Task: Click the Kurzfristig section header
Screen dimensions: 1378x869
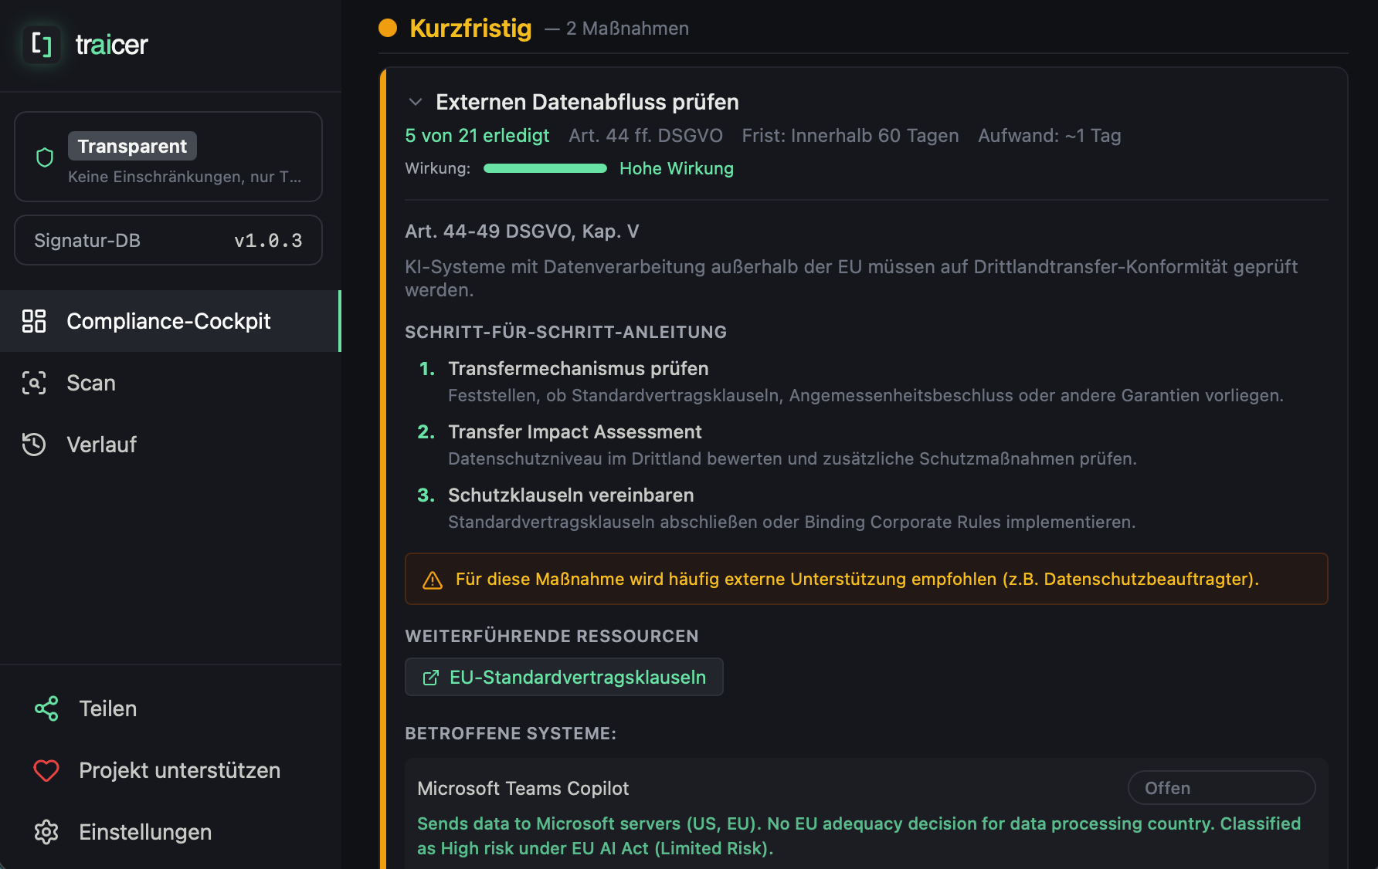Action: coord(470,28)
